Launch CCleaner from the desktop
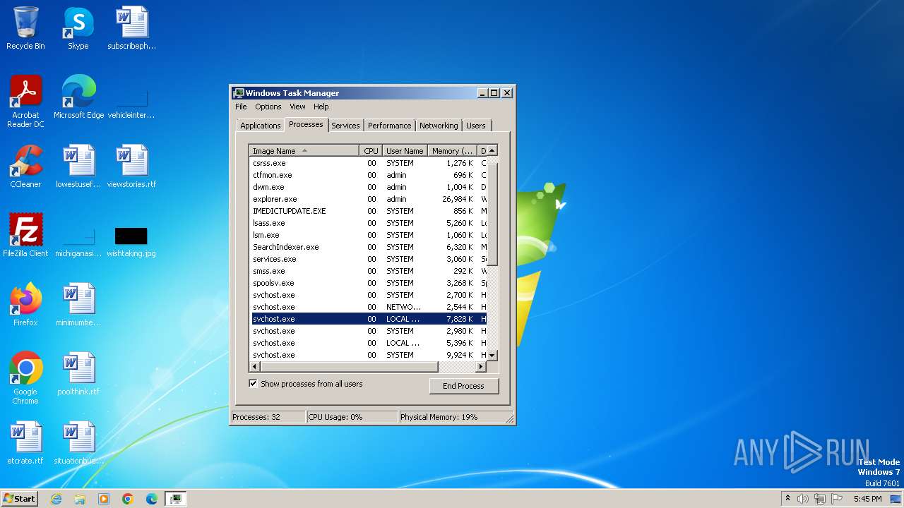Screen dimensions: 904x508 pyautogui.click(x=25, y=166)
